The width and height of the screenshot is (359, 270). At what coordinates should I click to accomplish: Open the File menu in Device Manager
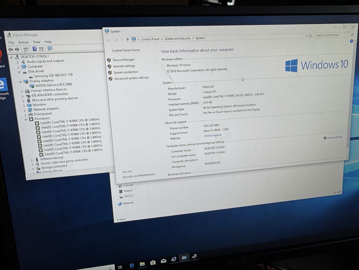(x=11, y=42)
